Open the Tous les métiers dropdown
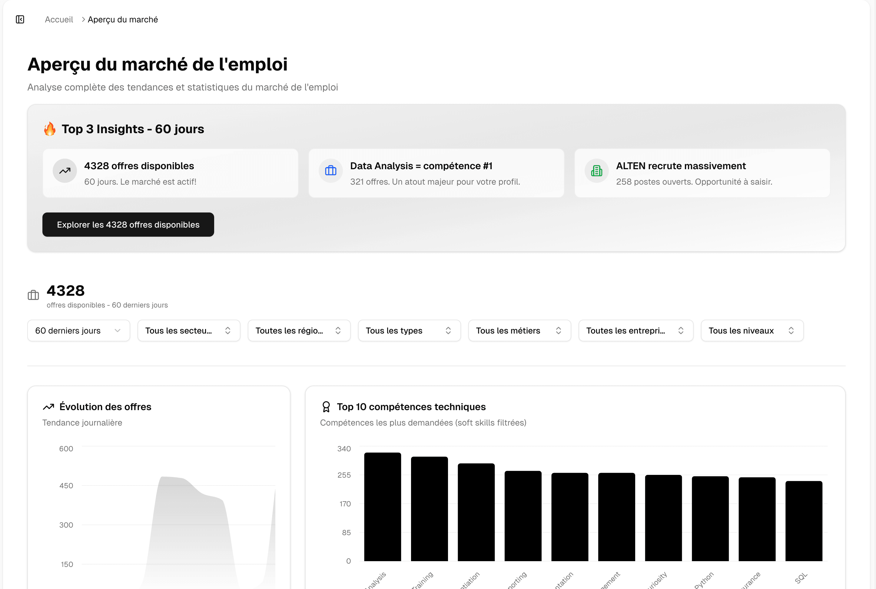Screen dimensions: 876x589 (519, 331)
